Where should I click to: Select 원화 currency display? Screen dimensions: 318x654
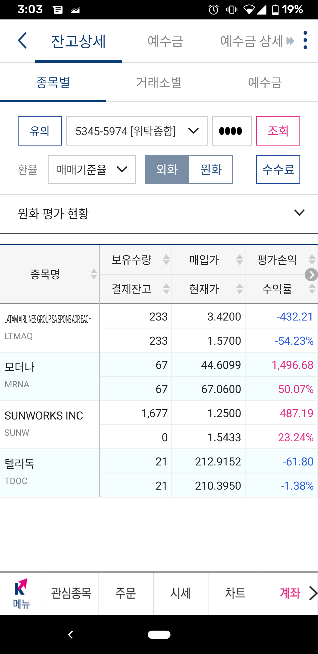(211, 169)
